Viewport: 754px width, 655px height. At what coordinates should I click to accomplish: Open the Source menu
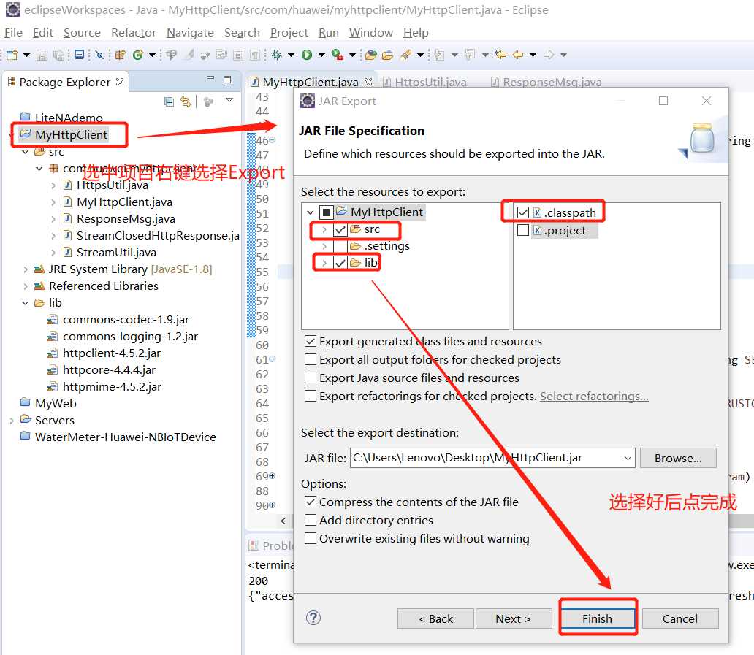tap(82, 33)
